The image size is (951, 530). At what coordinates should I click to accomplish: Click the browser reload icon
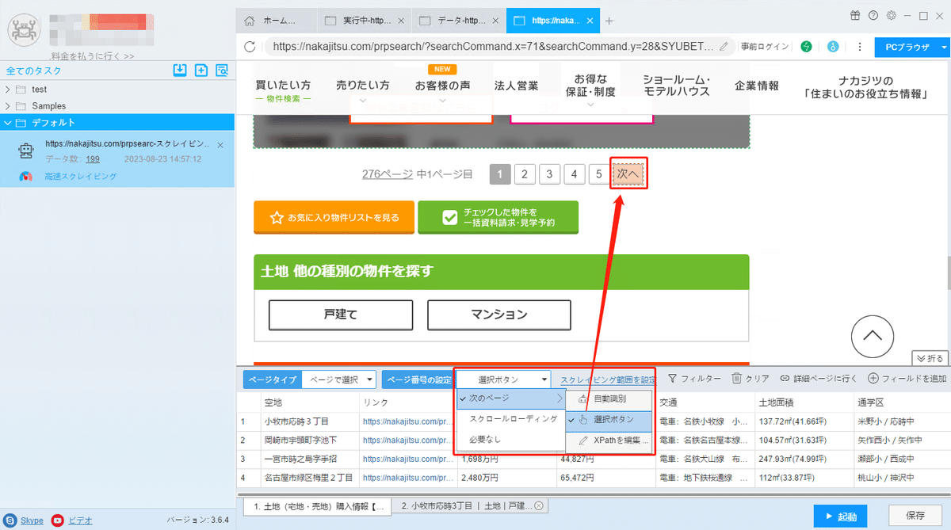click(x=250, y=47)
